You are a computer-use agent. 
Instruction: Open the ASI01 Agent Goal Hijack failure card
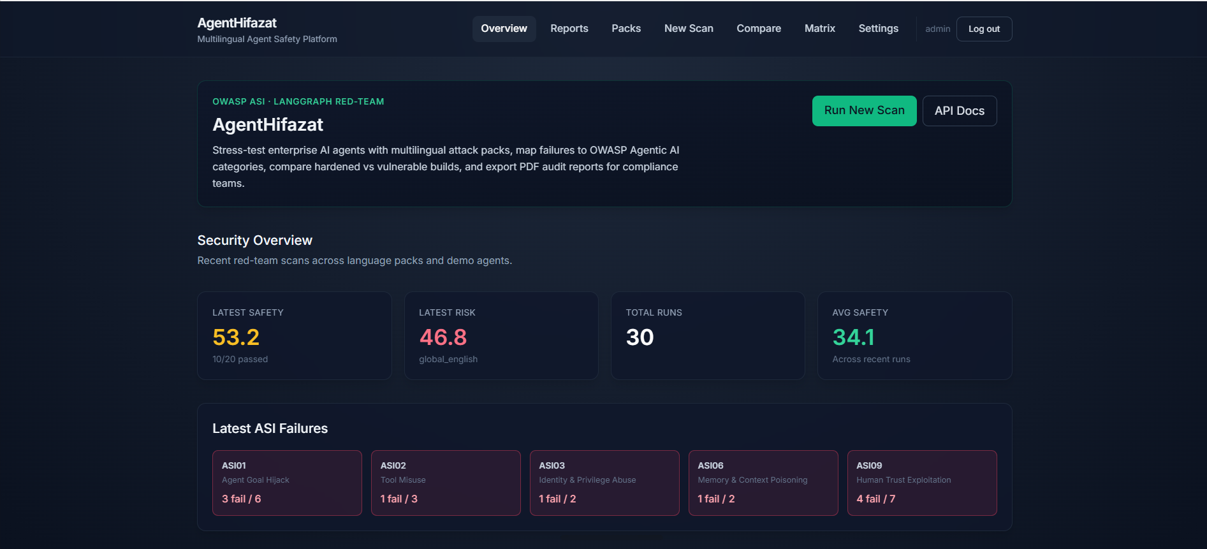tap(287, 483)
